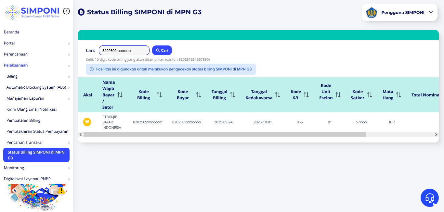Sort by Kode Billing column
Image resolution: width=444 pixels, height=212 pixels.
point(159,95)
